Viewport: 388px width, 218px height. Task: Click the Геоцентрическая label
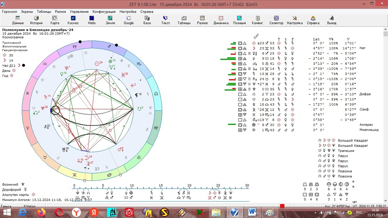coord(15,50)
